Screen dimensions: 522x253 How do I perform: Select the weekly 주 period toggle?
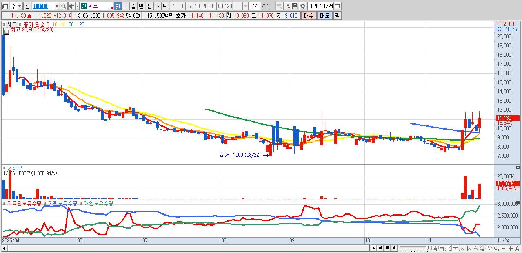coord(125,6)
